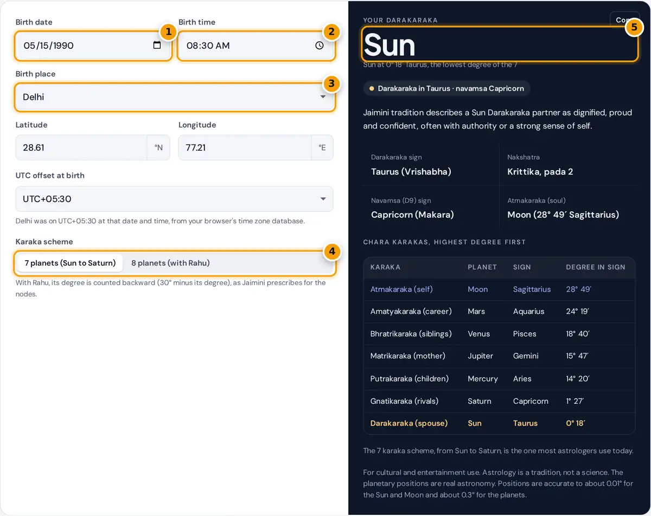Click the Copy button in results panel
Screen dimensions: 651x516
click(x=625, y=20)
